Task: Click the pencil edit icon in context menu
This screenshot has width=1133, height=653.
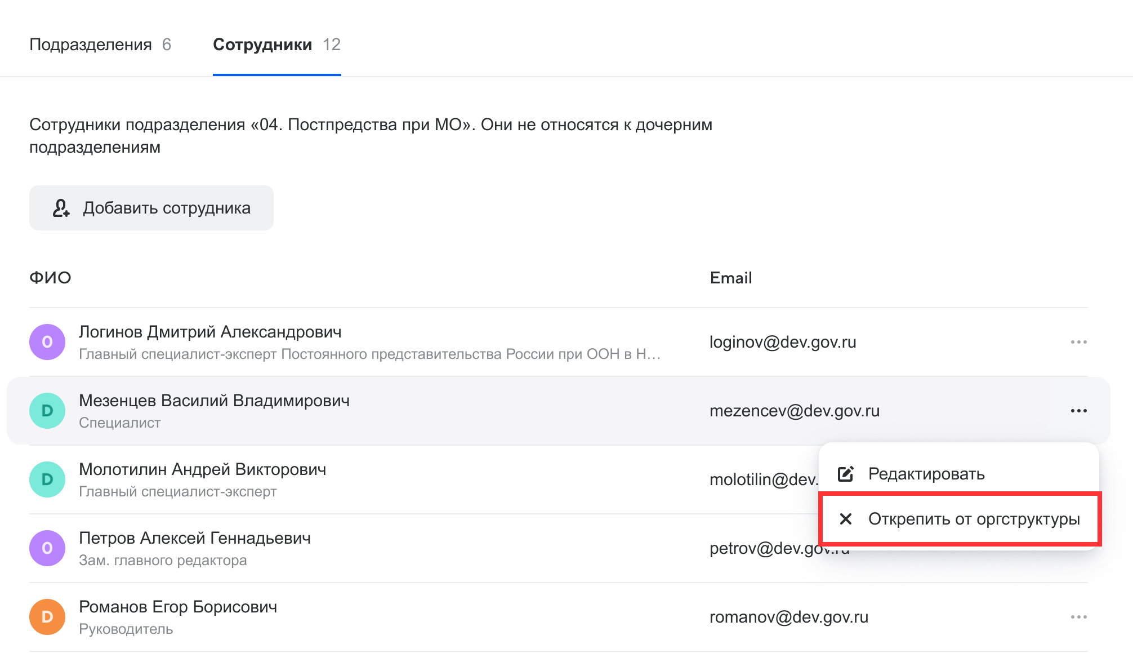Action: (845, 474)
